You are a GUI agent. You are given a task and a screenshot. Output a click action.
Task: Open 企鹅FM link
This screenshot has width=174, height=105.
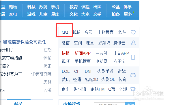point(98,89)
